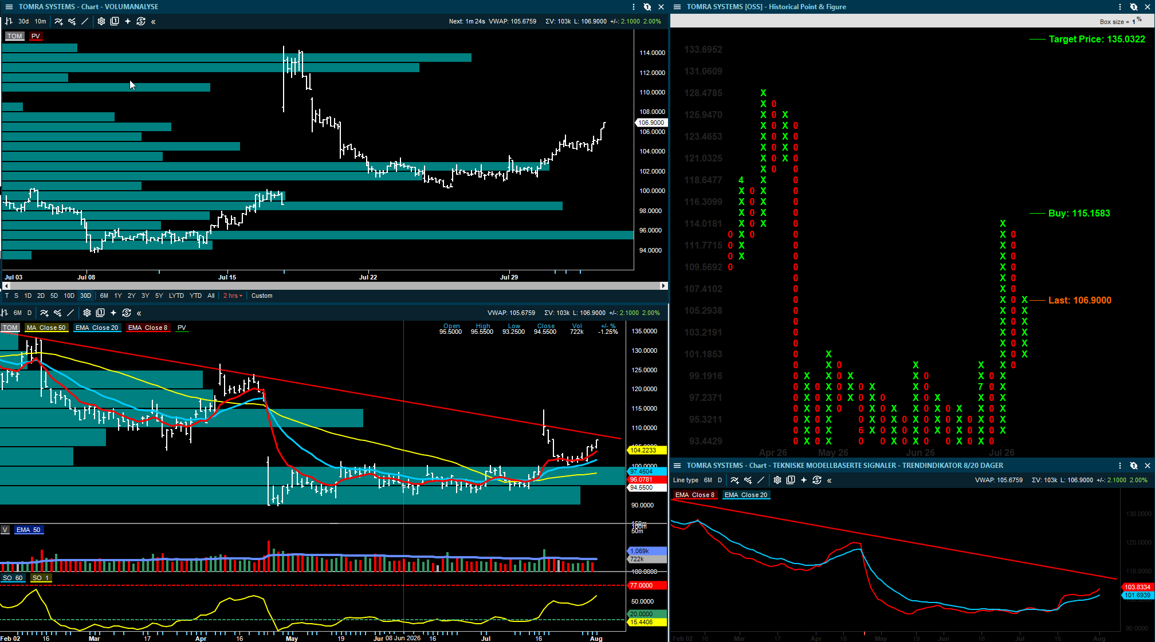Toggle EMA Close 8 legend in Trendindikator chart
Image resolution: width=1155 pixels, height=642 pixels.
pos(695,495)
